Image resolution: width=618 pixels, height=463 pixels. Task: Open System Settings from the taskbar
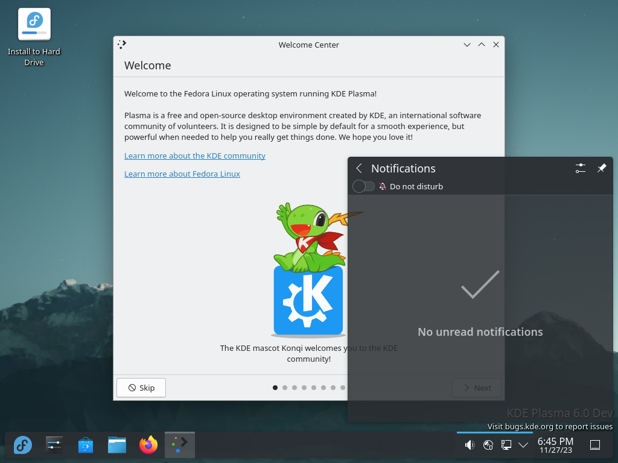coord(54,445)
